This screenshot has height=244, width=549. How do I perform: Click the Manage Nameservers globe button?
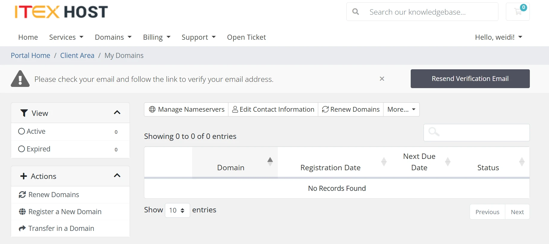click(x=186, y=109)
